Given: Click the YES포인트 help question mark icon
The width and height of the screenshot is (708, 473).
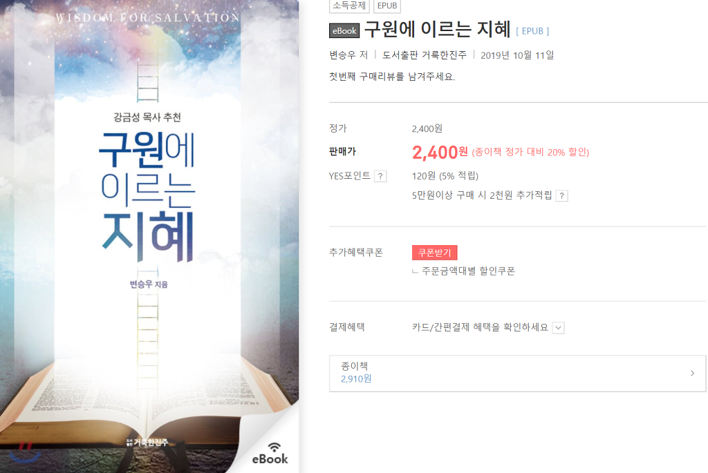Looking at the screenshot, I should 380,176.
